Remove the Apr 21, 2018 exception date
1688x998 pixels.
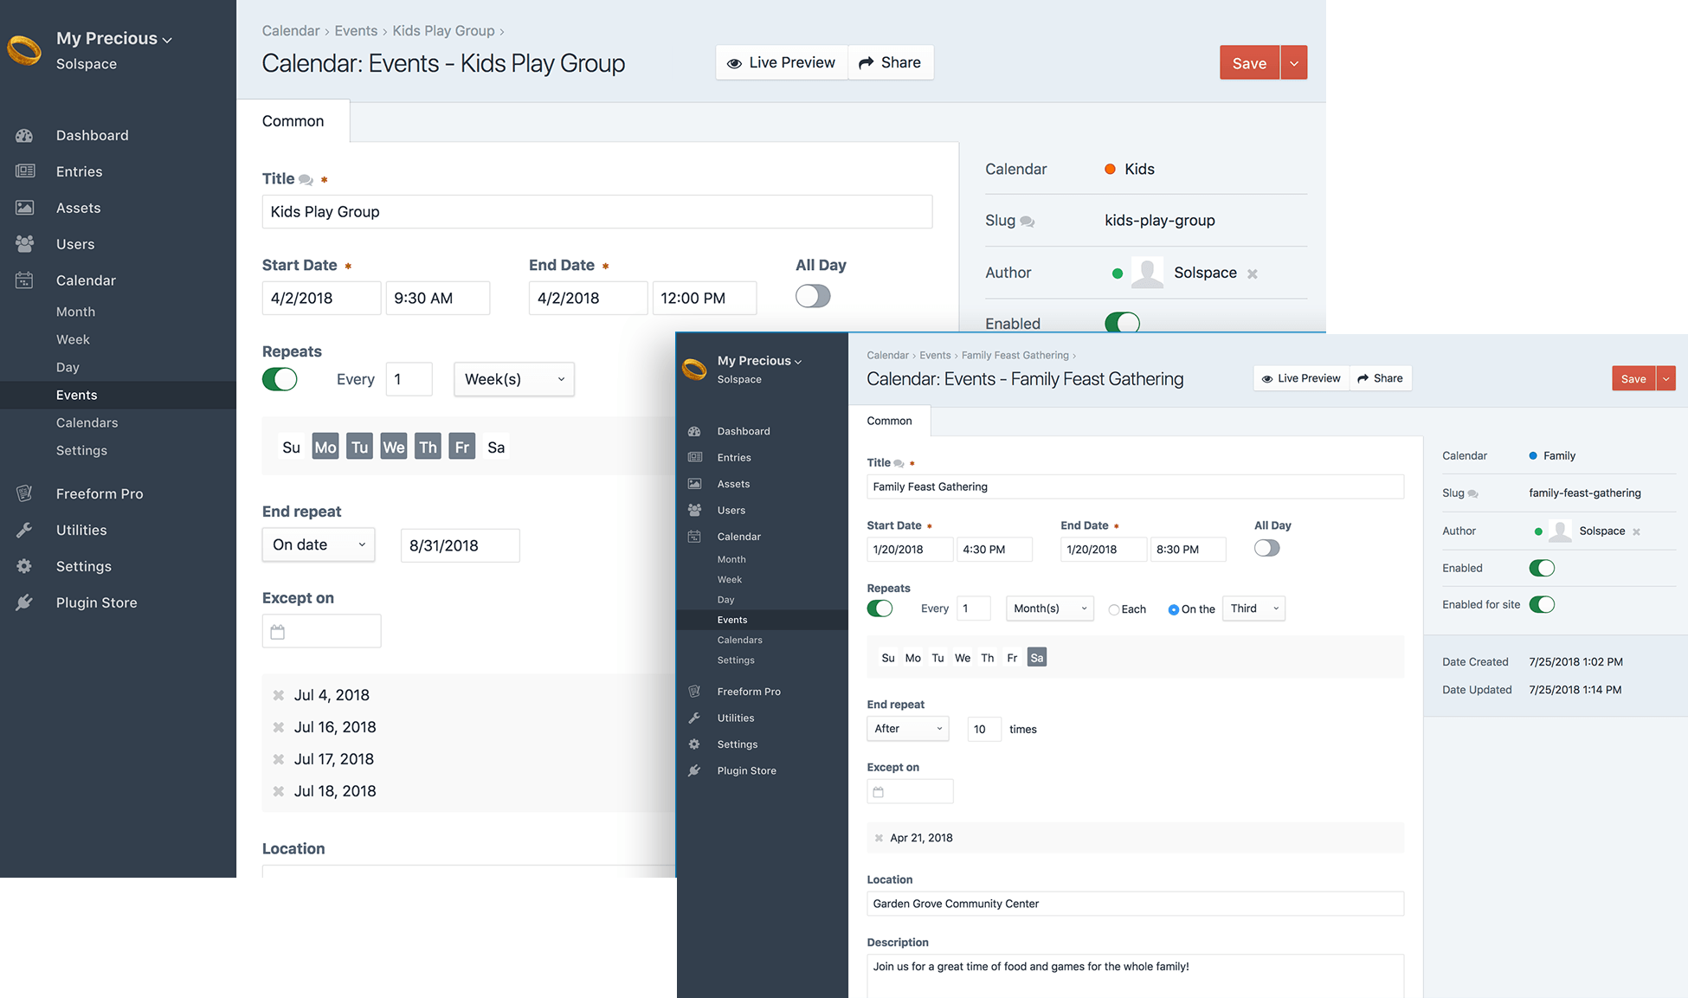tap(879, 838)
